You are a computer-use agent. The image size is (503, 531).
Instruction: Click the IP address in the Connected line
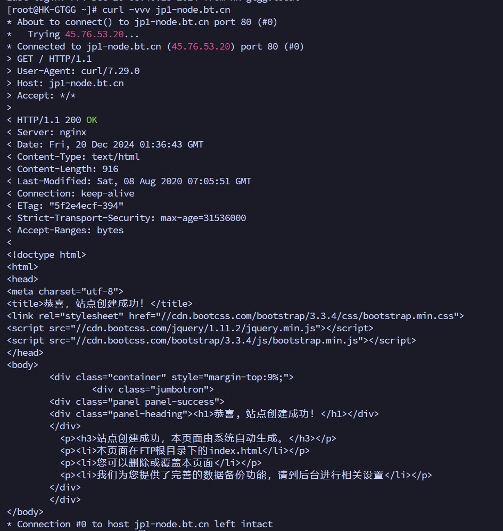point(201,46)
